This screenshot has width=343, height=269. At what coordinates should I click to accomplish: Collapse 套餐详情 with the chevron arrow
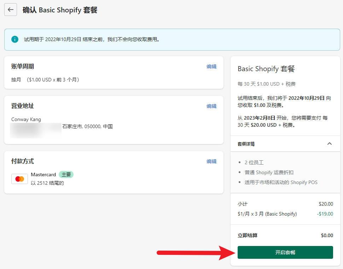pyautogui.click(x=330, y=144)
